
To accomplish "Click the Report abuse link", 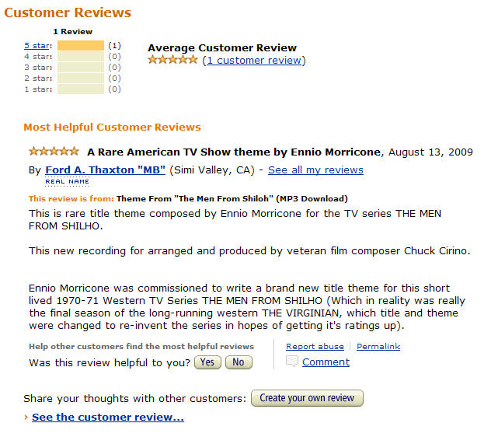I will pos(315,346).
